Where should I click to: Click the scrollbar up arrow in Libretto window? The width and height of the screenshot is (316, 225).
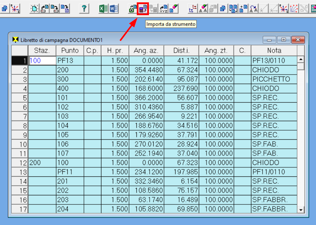[301, 59]
